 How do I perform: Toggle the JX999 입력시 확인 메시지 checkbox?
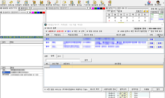click(x=118, y=31)
